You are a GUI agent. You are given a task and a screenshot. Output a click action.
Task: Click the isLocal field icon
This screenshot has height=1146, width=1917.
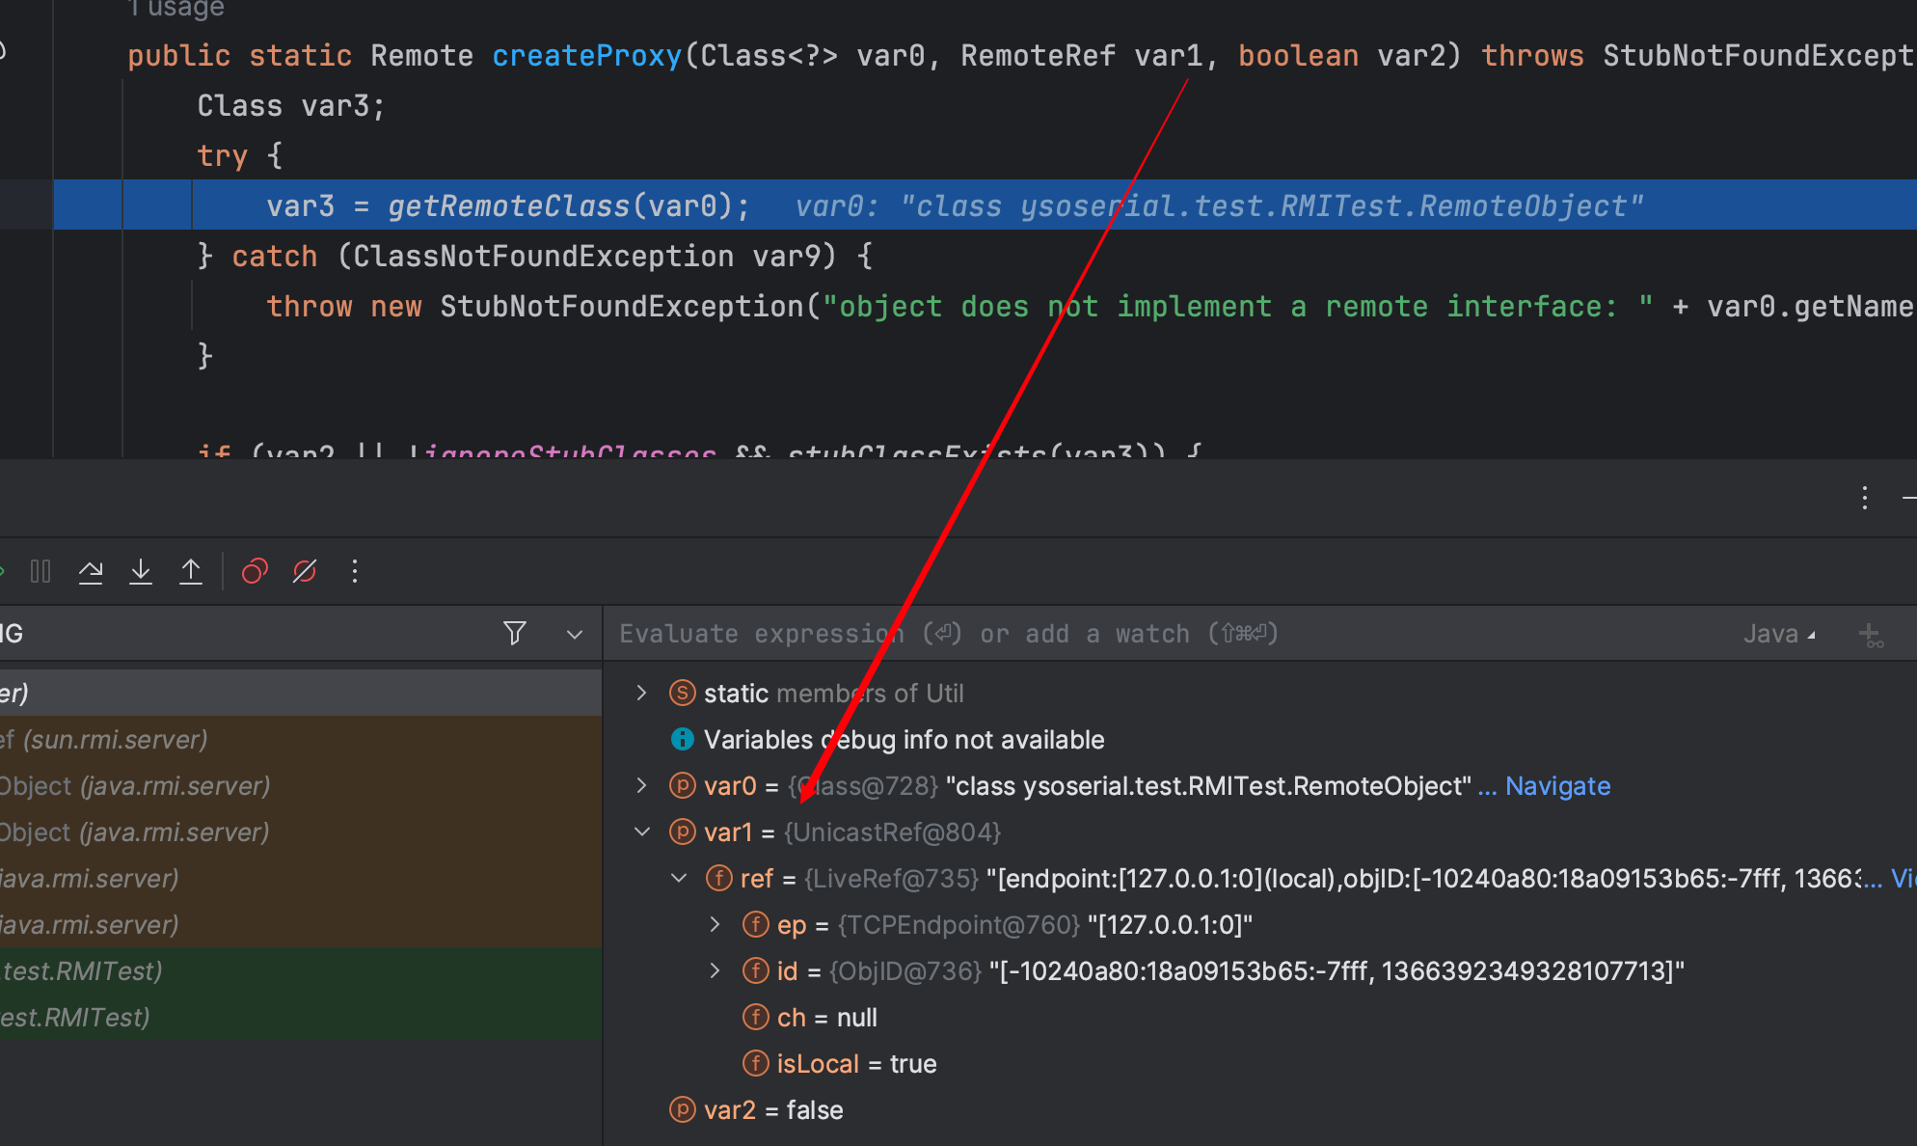point(756,1063)
